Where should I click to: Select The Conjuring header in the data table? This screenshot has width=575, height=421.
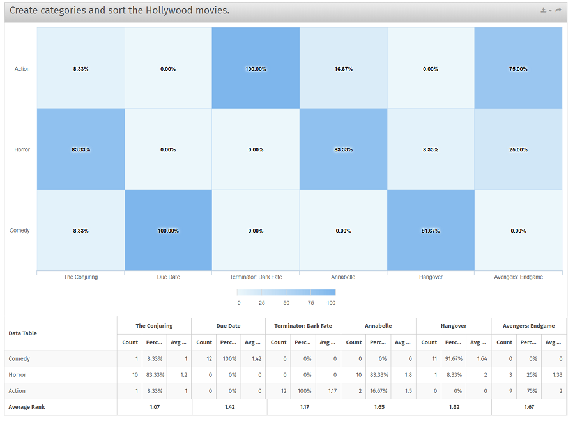(153, 326)
